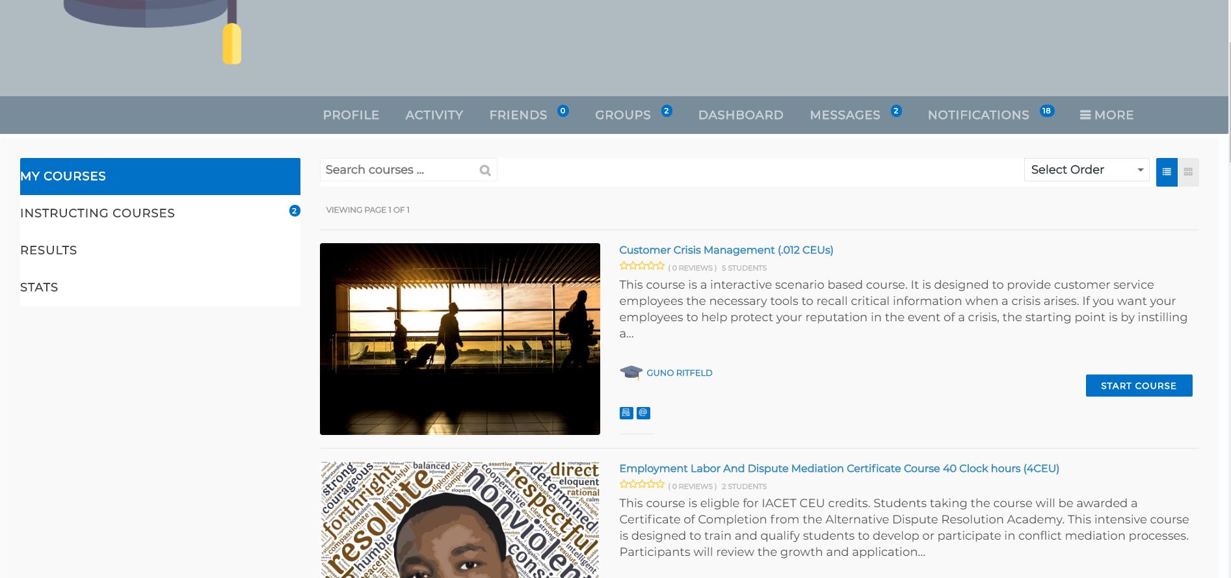Click the email @ icon under Customer Crisis course
Screen dimensions: 1231x578
pyautogui.click(x=643, y=413)
